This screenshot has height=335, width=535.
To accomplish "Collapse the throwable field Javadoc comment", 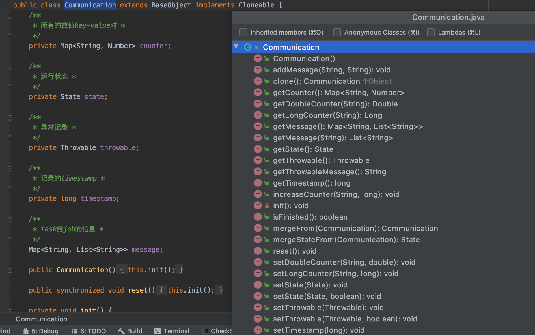I will (x=10, y=118).
